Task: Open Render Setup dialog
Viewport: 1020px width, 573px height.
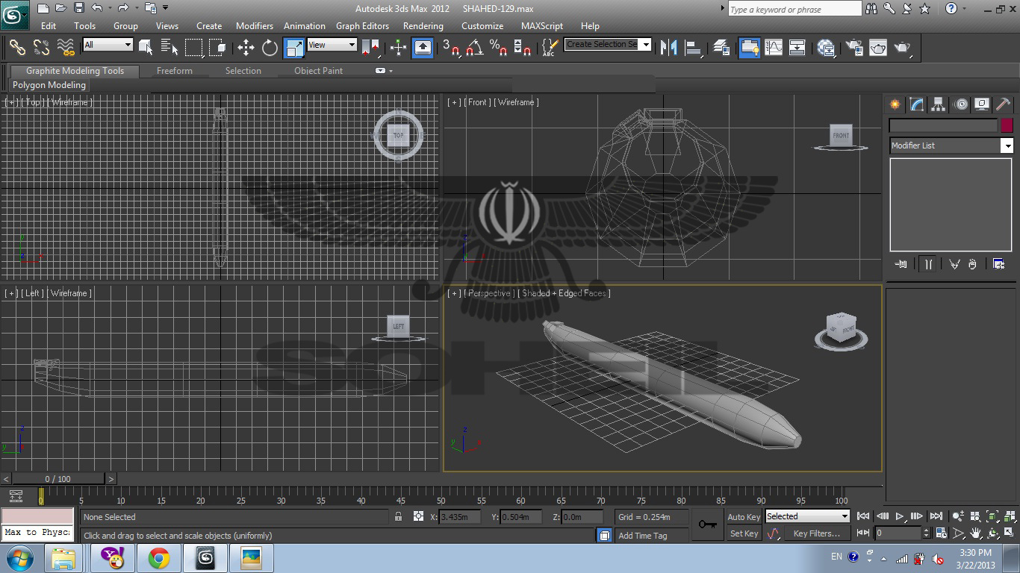Action: pos(853,48)
